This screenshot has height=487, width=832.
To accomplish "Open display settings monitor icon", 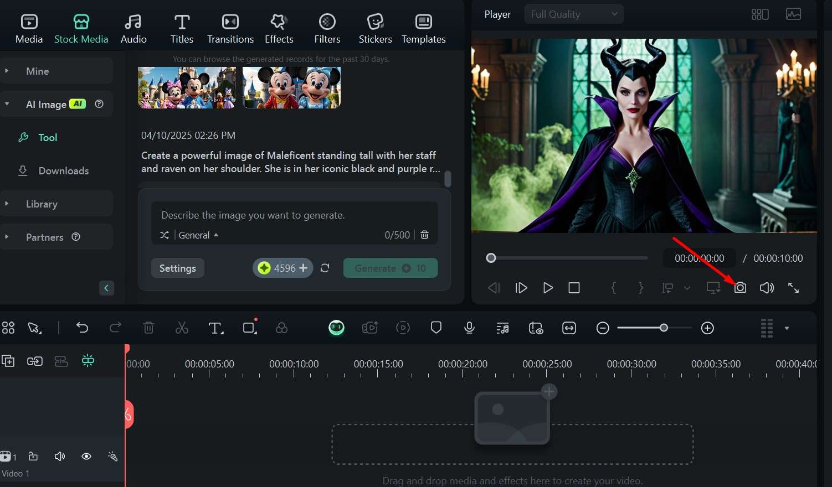I will pos(713,288).
